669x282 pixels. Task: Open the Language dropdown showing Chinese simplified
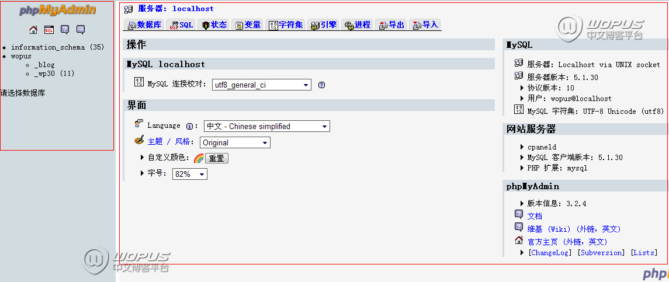coord(266,126)
